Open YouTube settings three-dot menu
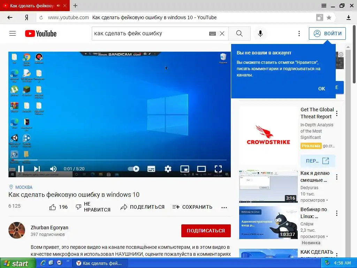 coord(299,33)
